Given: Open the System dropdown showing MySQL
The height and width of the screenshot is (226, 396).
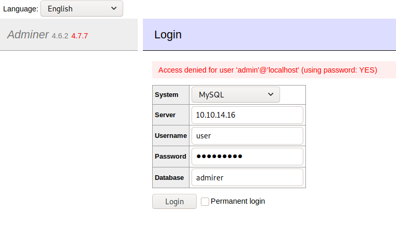Looking at the screenshot, I should (x=236, y=95).
